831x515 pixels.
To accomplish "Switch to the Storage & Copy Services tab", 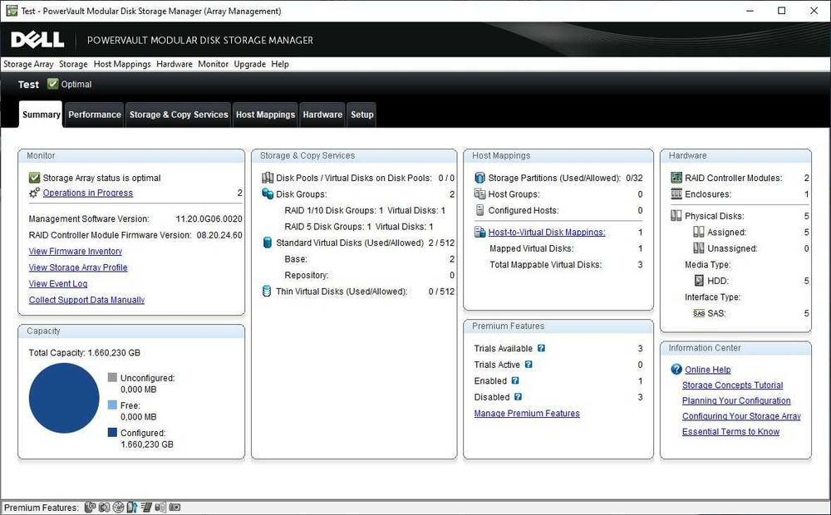I will [x=179, y=115].
